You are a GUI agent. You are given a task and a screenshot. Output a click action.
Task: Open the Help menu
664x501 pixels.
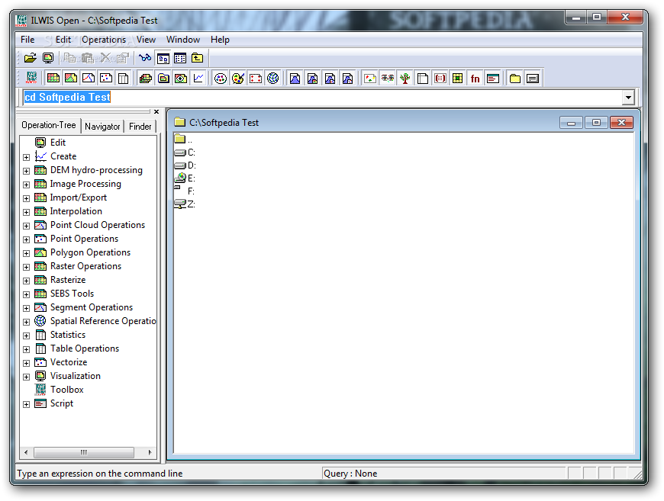click(x=221, y=40)
